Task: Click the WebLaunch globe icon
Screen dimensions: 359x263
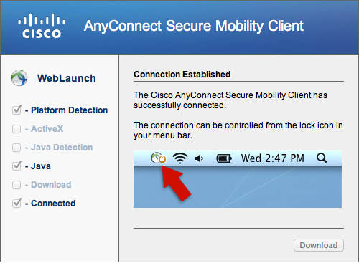Action: coord(19,78)
